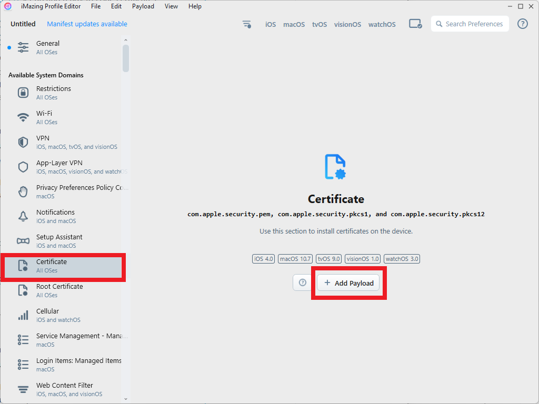Click the Wi-Fi signal icon
This screenshot has width=539, height=404.
tap(23, 117)
